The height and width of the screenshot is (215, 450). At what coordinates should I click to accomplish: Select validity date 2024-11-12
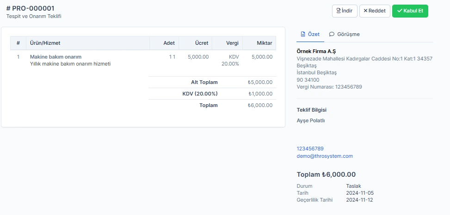pyautogui.click(x=360, y=200)
